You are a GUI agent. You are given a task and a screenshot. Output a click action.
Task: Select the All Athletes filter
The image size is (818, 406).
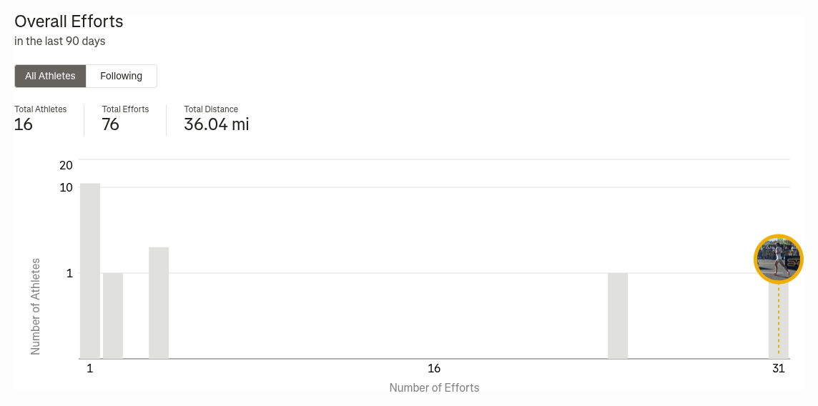pos(50,76)
